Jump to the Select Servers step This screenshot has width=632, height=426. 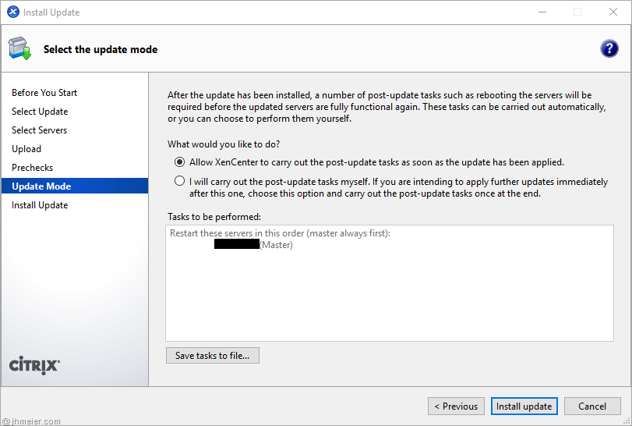[x=39, y=130]
